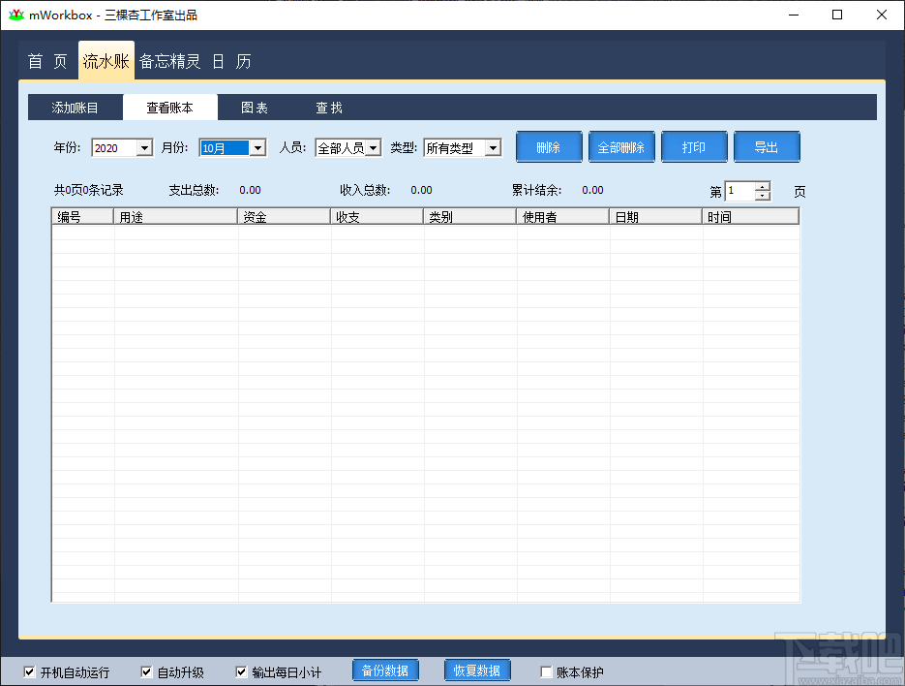Image resolution: width=905 pixels, height=686 pixels.
Task: Enable the 账本保护 checkbox
Action: tap(546, 671)
